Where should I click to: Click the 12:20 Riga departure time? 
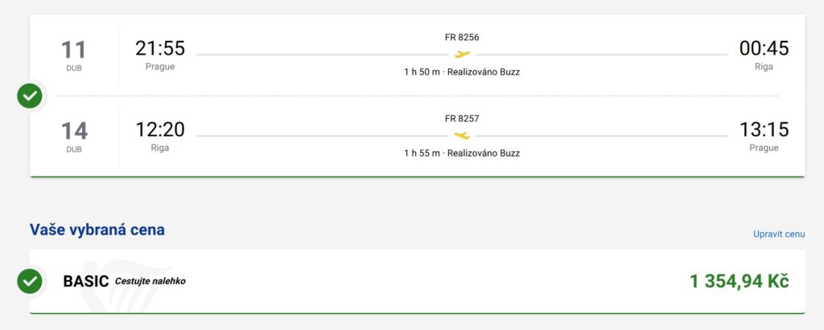160,129
